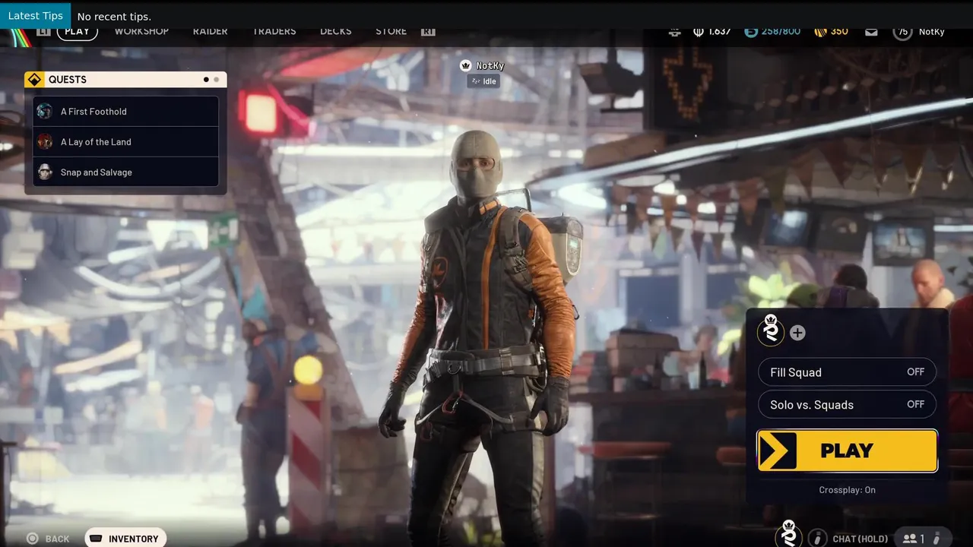Click the 350 gold tokens counter

[831, 32]
